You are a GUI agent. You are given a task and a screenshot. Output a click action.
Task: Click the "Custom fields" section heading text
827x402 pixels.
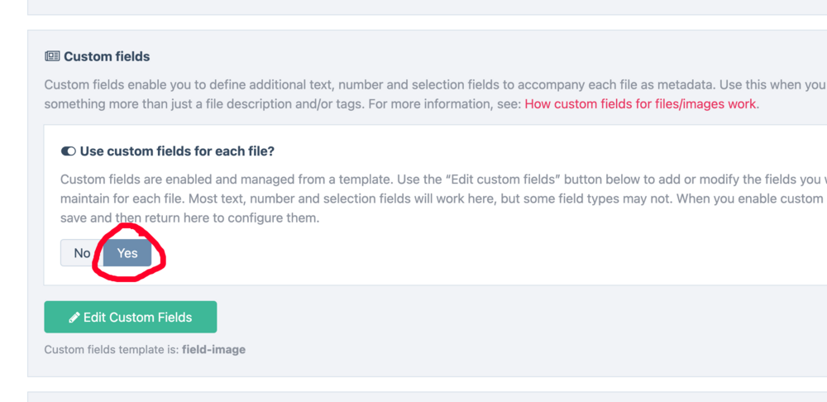107,56
